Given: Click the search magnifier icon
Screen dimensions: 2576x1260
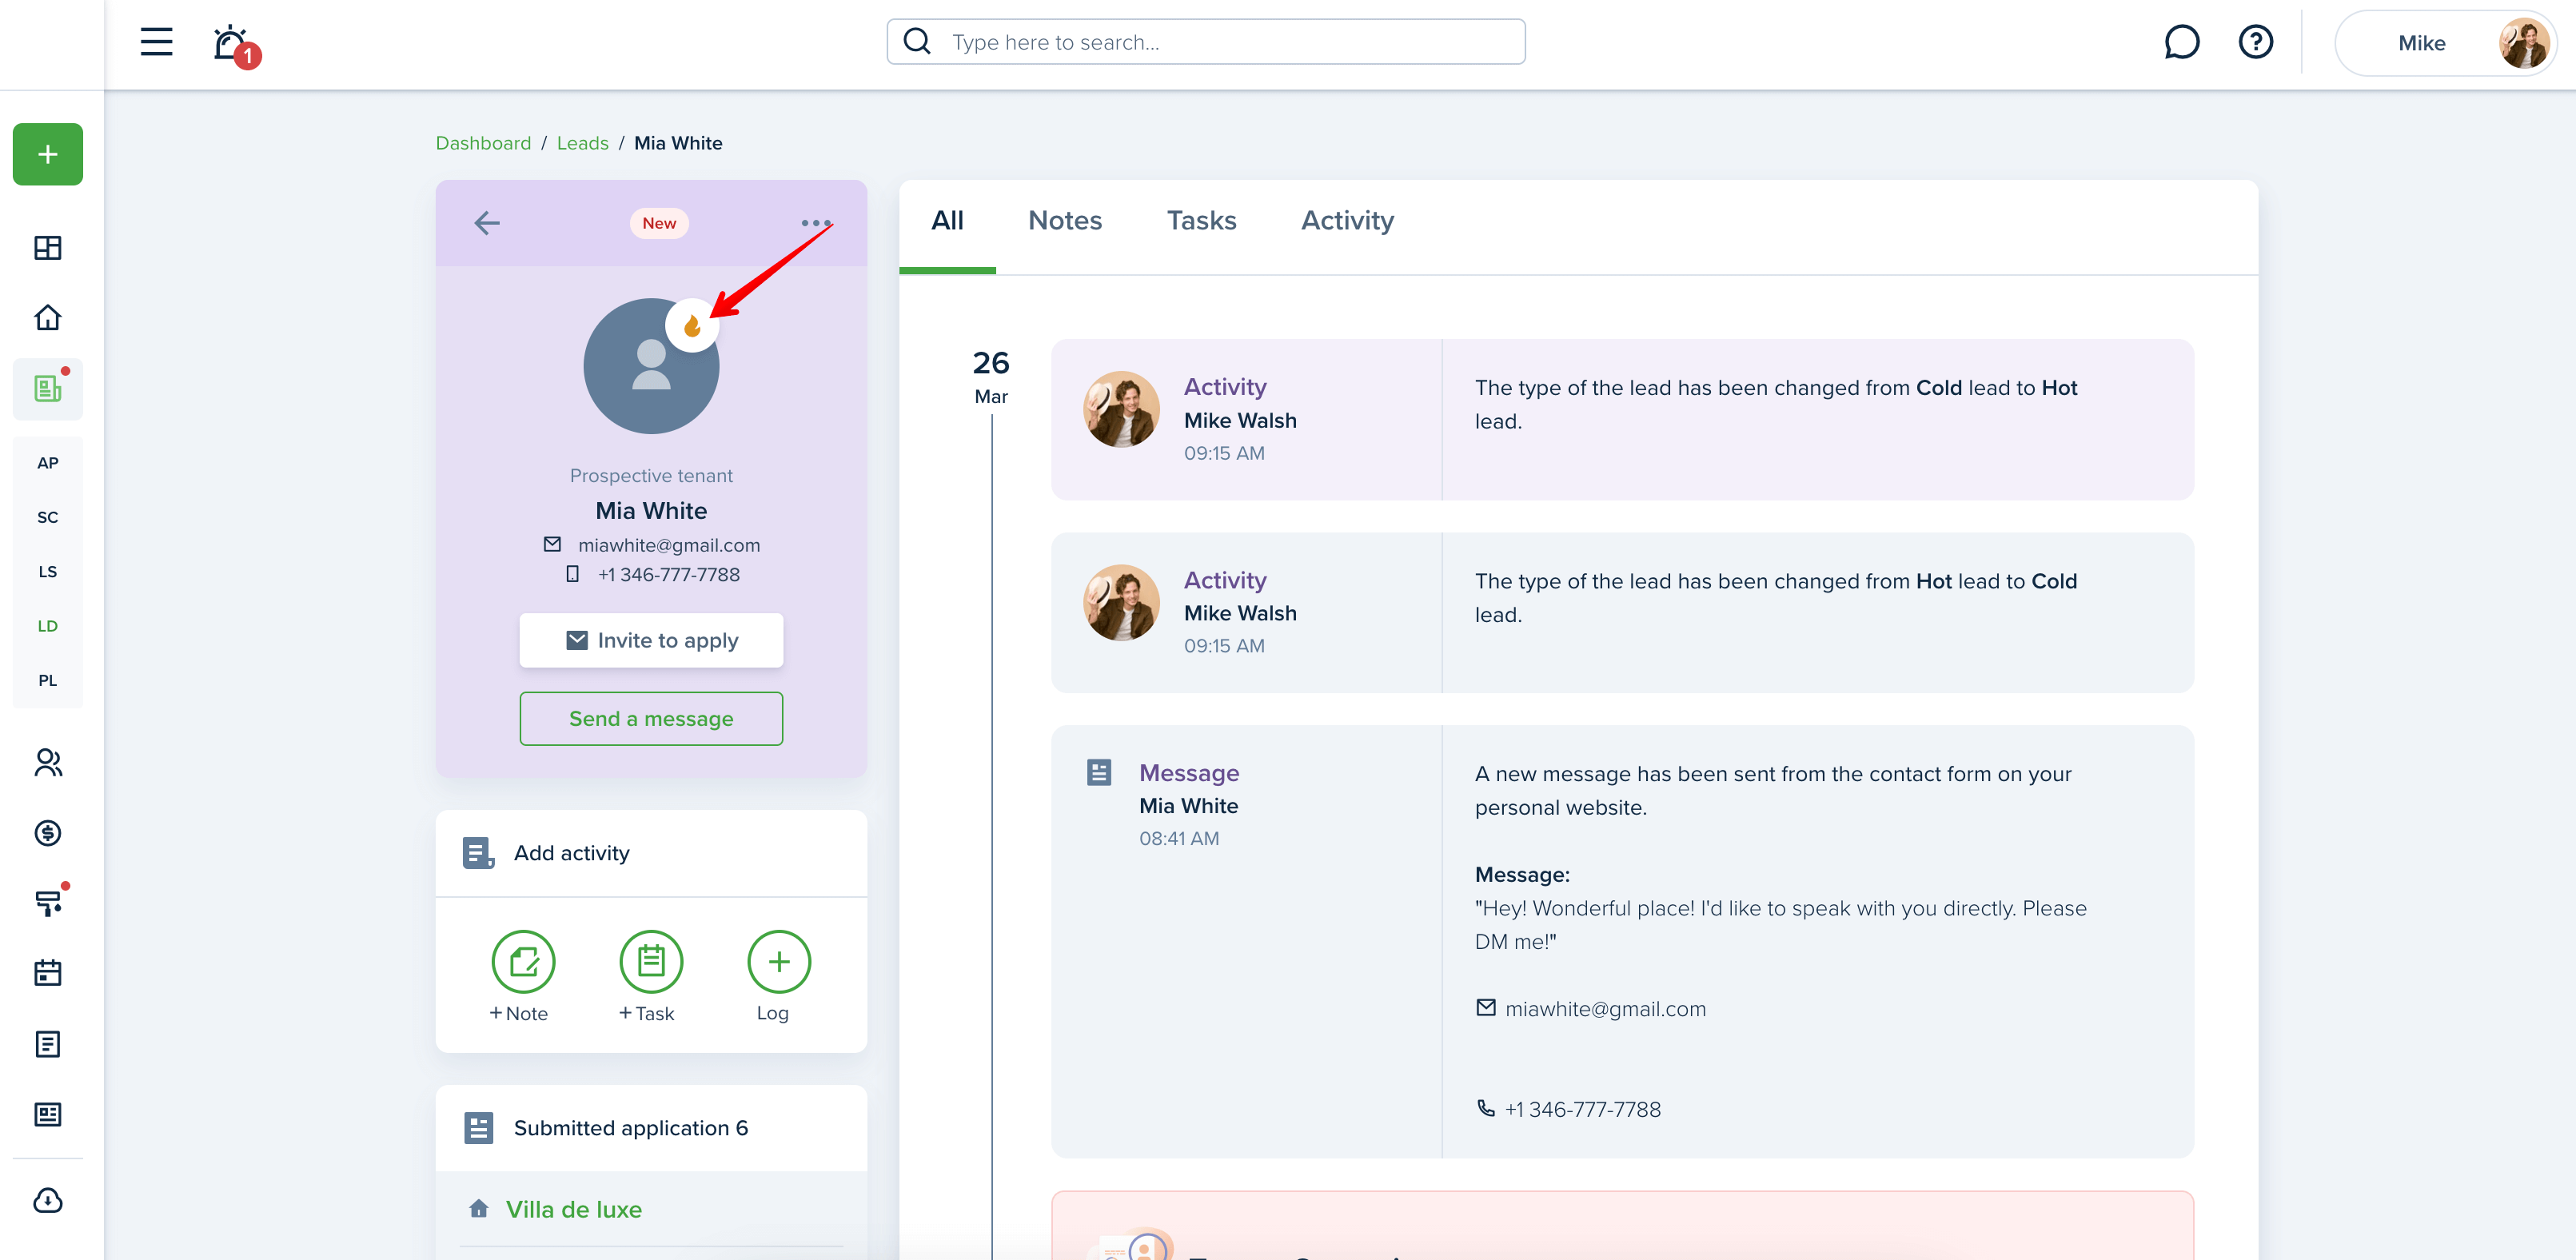Looking at the screenshot, I should 917,42.
